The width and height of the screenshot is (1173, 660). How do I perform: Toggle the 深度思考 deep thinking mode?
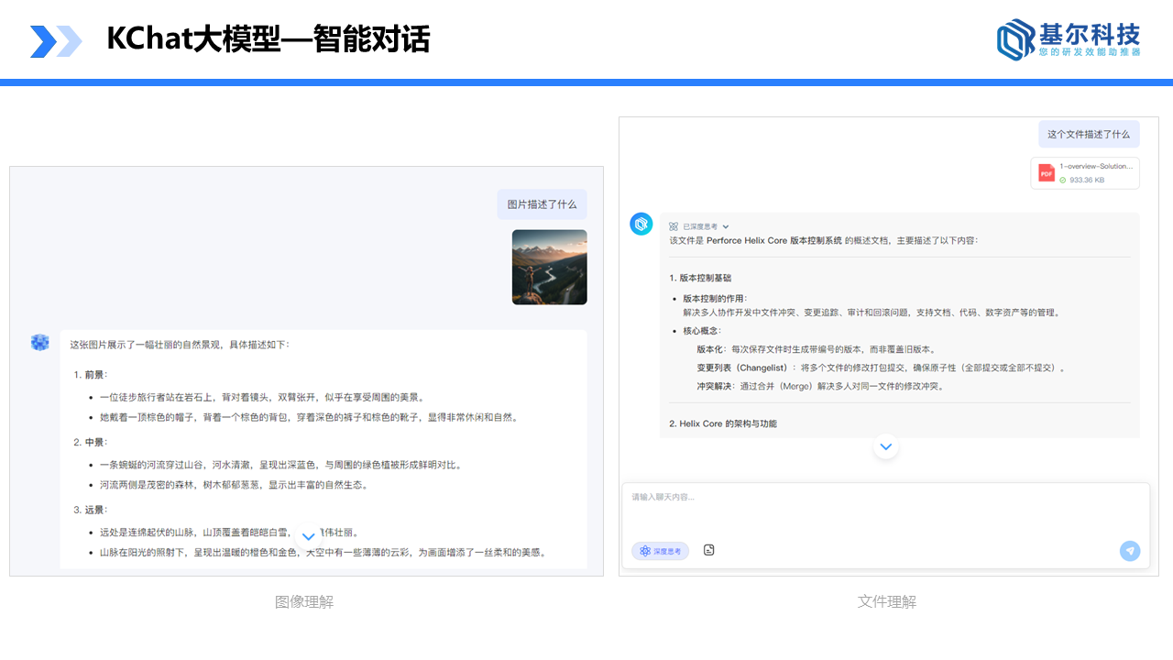[x=660, y=551]
